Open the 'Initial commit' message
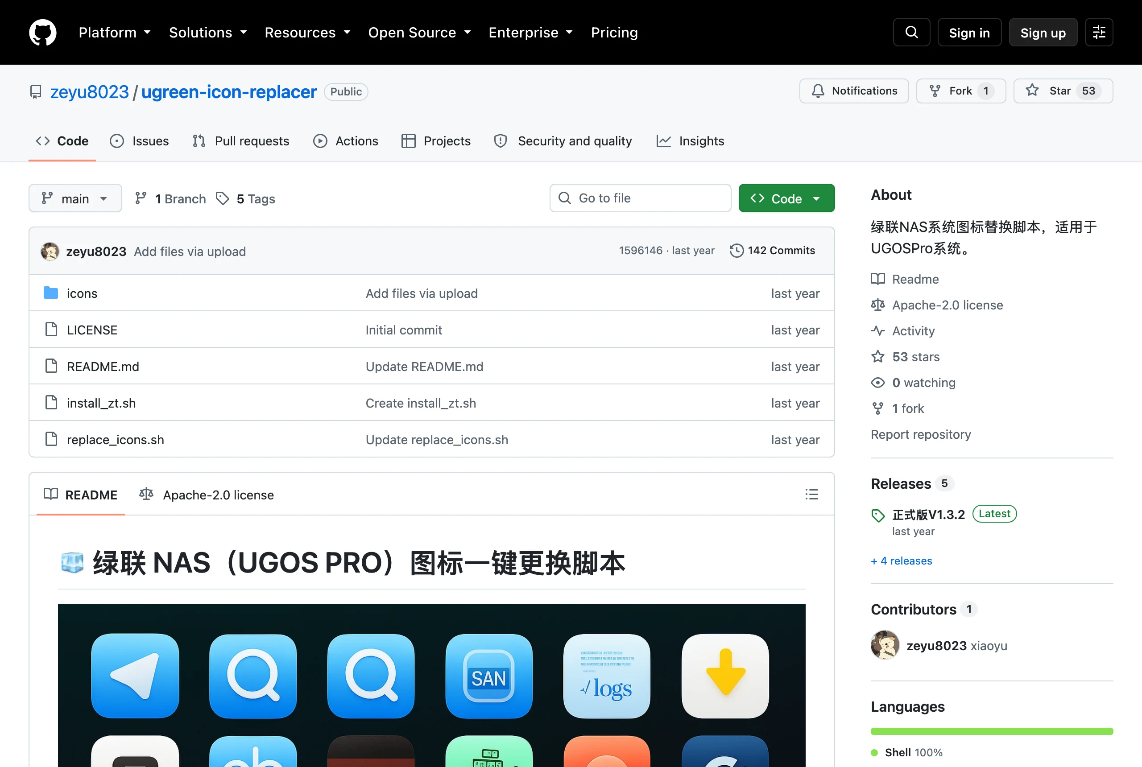Screen dimensions: 1142x767 [x=404, y=330]
